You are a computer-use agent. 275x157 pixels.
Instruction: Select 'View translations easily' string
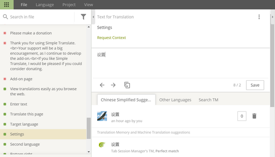pos(43,91)
